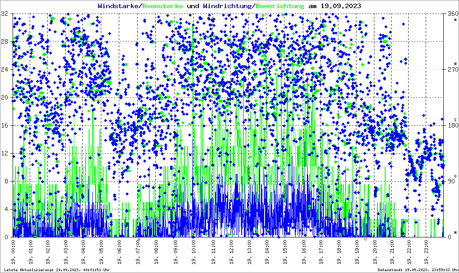Image resolution: width=459 pixels, height=273 pixels.
Task: Click the "19. 10:00" time axis label
Action: click(194, 252)
